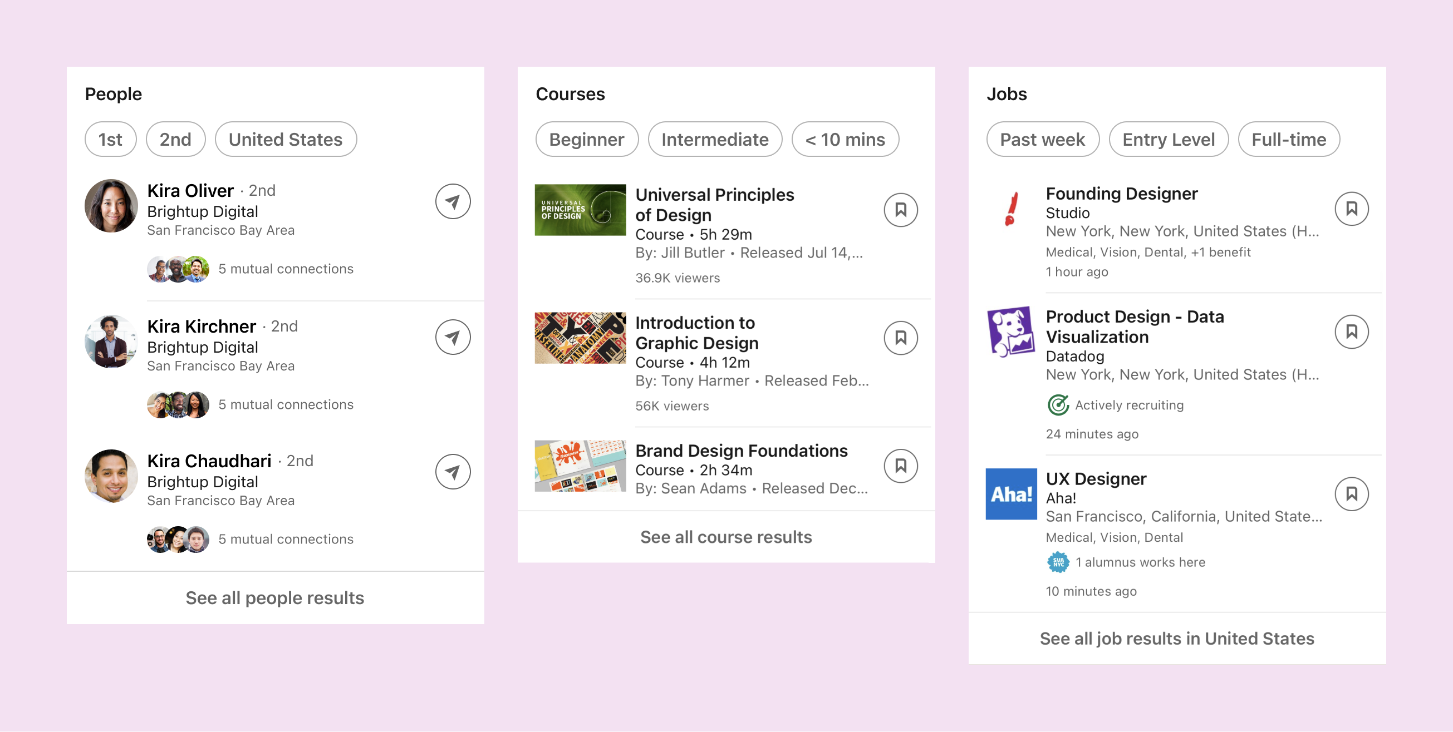Open See all people results

coord(274,597)
